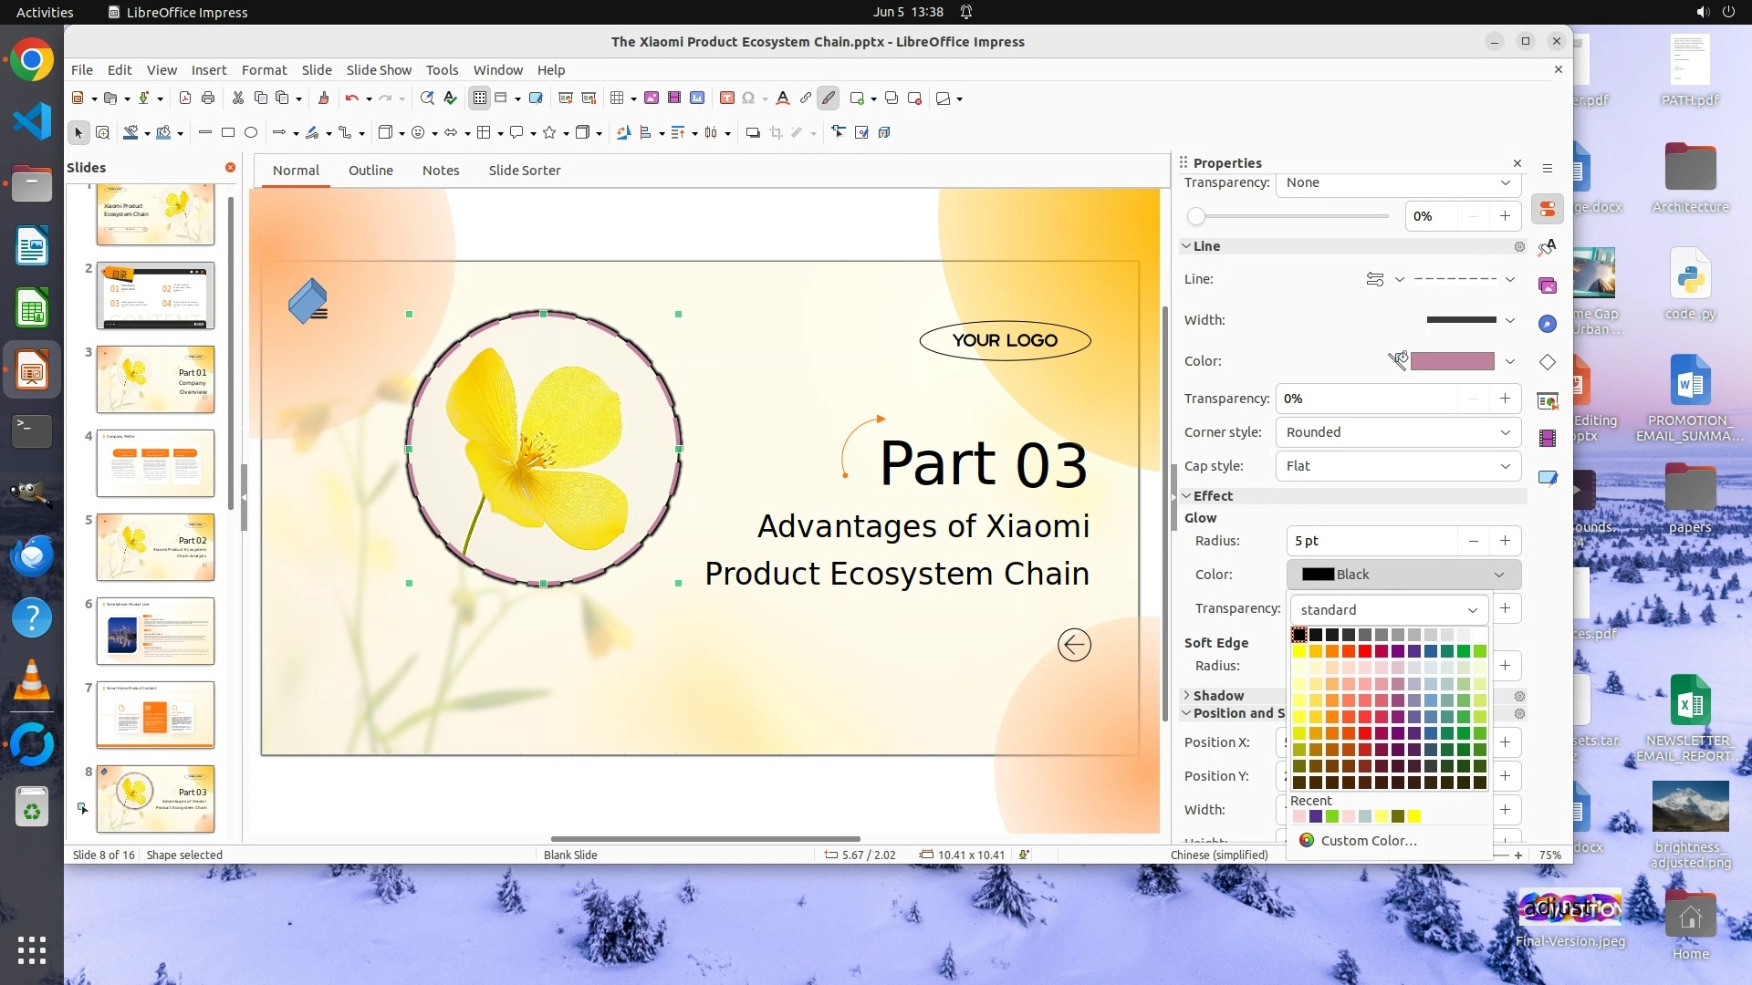Increase the glow Radius with plus
This screenshot has height=985, width=1752.
(x=1505, y=541)
